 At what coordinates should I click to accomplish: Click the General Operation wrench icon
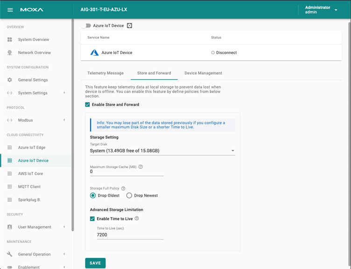pos(10,254)
